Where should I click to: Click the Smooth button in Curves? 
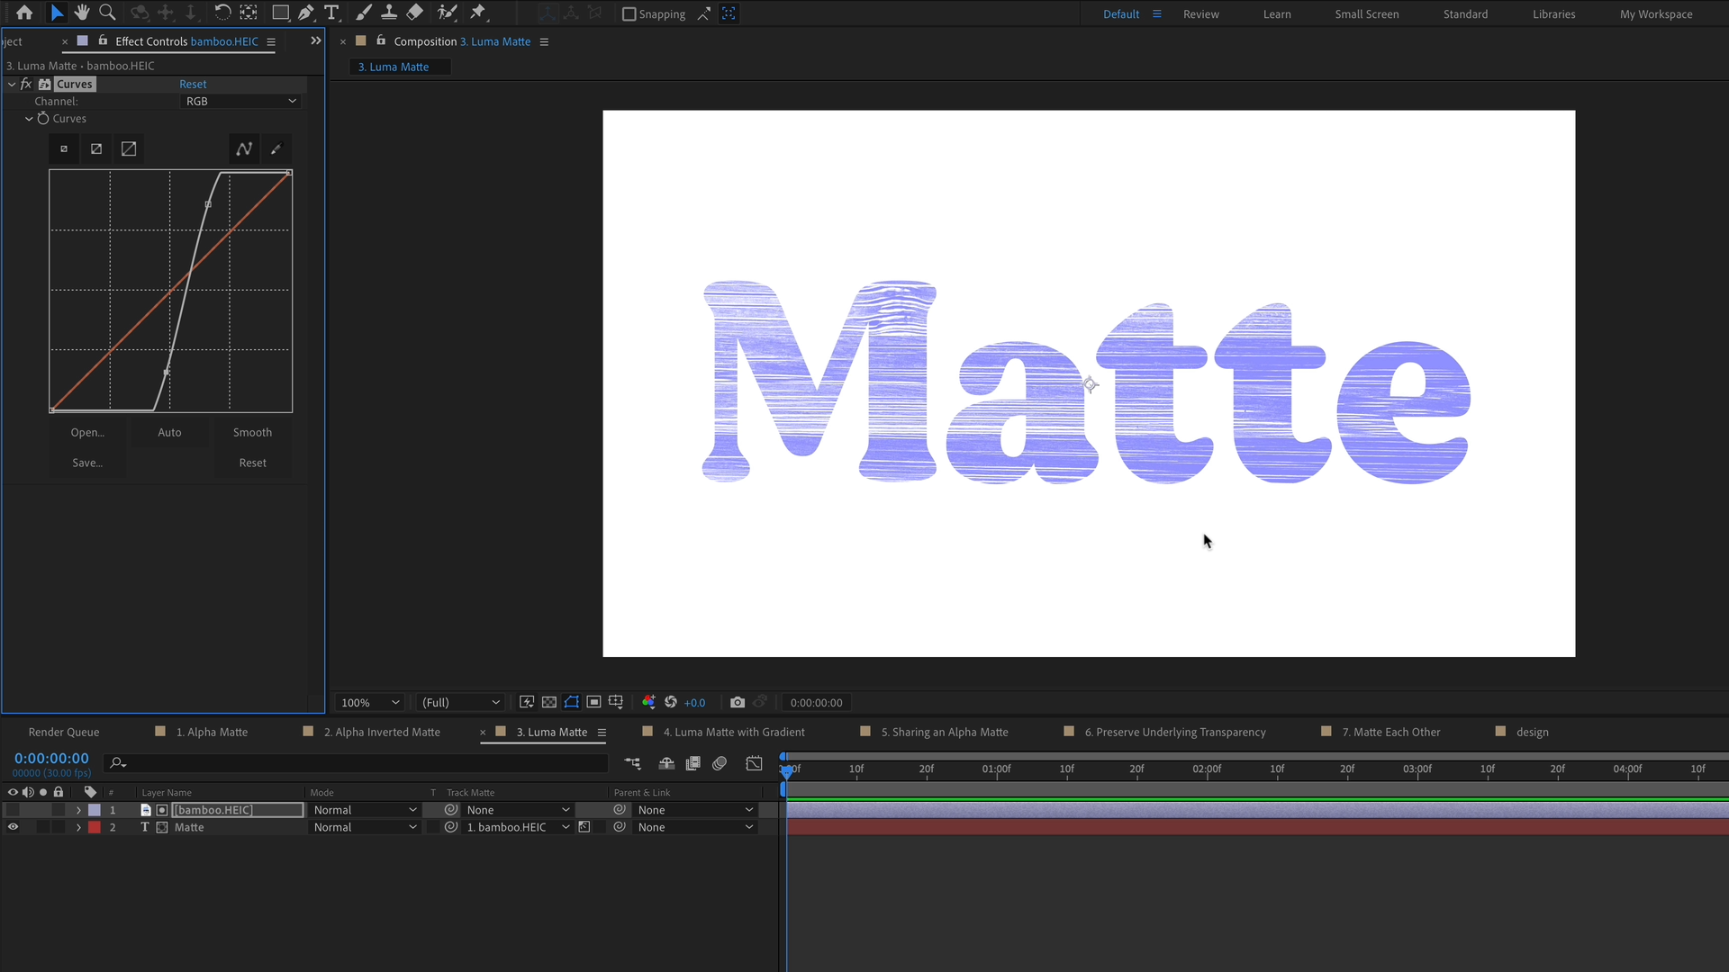252,432
